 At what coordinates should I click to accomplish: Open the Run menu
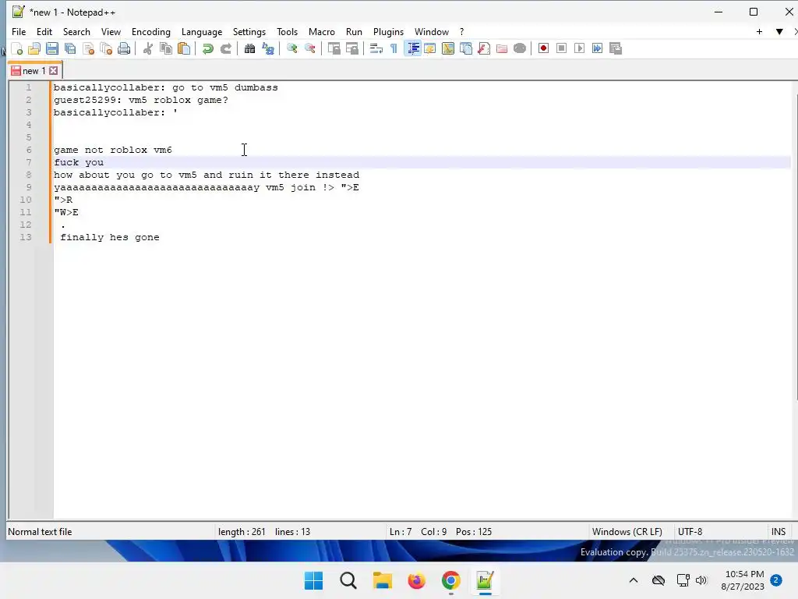(355, 31)
